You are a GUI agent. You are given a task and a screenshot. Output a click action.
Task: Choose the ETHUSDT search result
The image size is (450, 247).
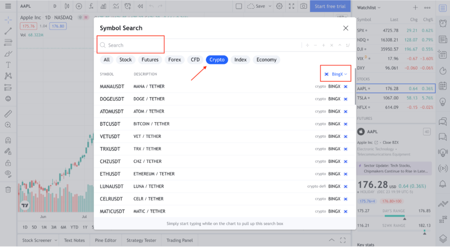pos(224,174)
